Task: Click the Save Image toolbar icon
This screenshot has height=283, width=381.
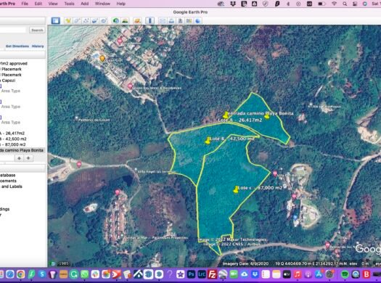Action: pos(180,20)
